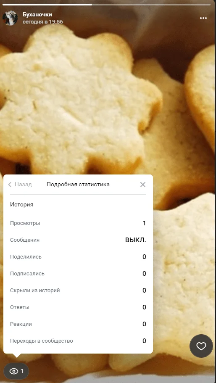Like the story with heart icon
Image resolution: width=216 pixels, height=383 pixels.
[201, 346]
